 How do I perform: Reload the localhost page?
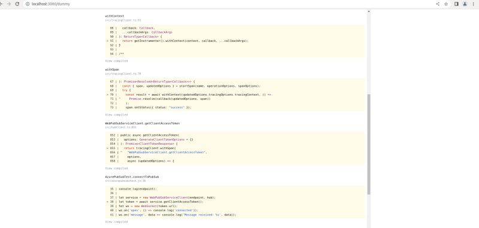pos(17,4)
